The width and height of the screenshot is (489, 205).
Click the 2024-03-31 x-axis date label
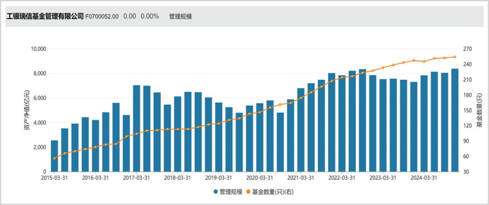[x=424, y=178]
